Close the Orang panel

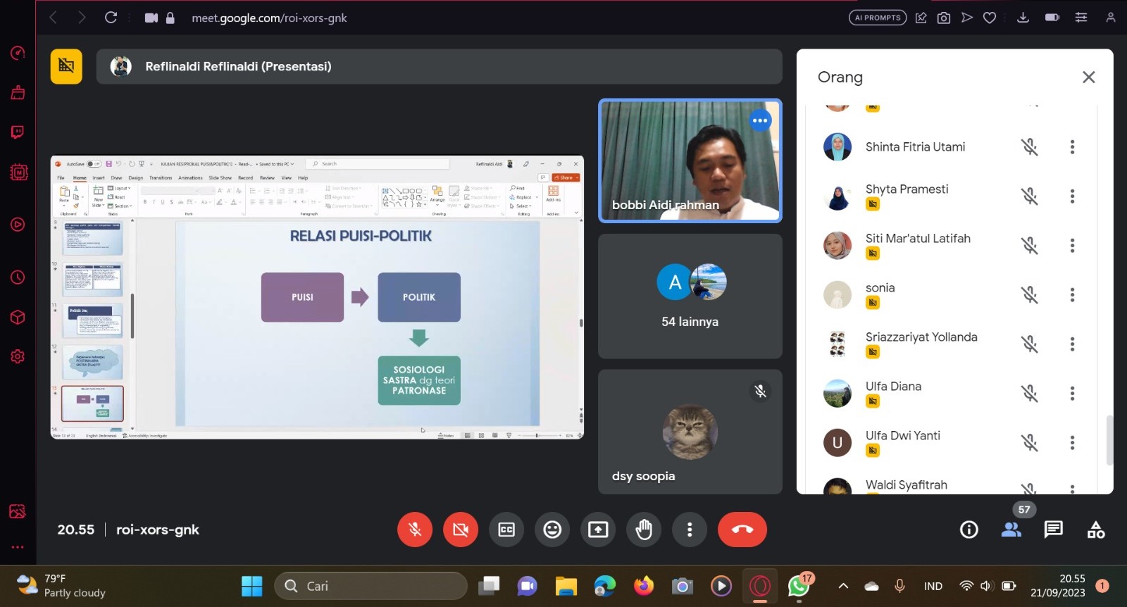pos(1088,77)
